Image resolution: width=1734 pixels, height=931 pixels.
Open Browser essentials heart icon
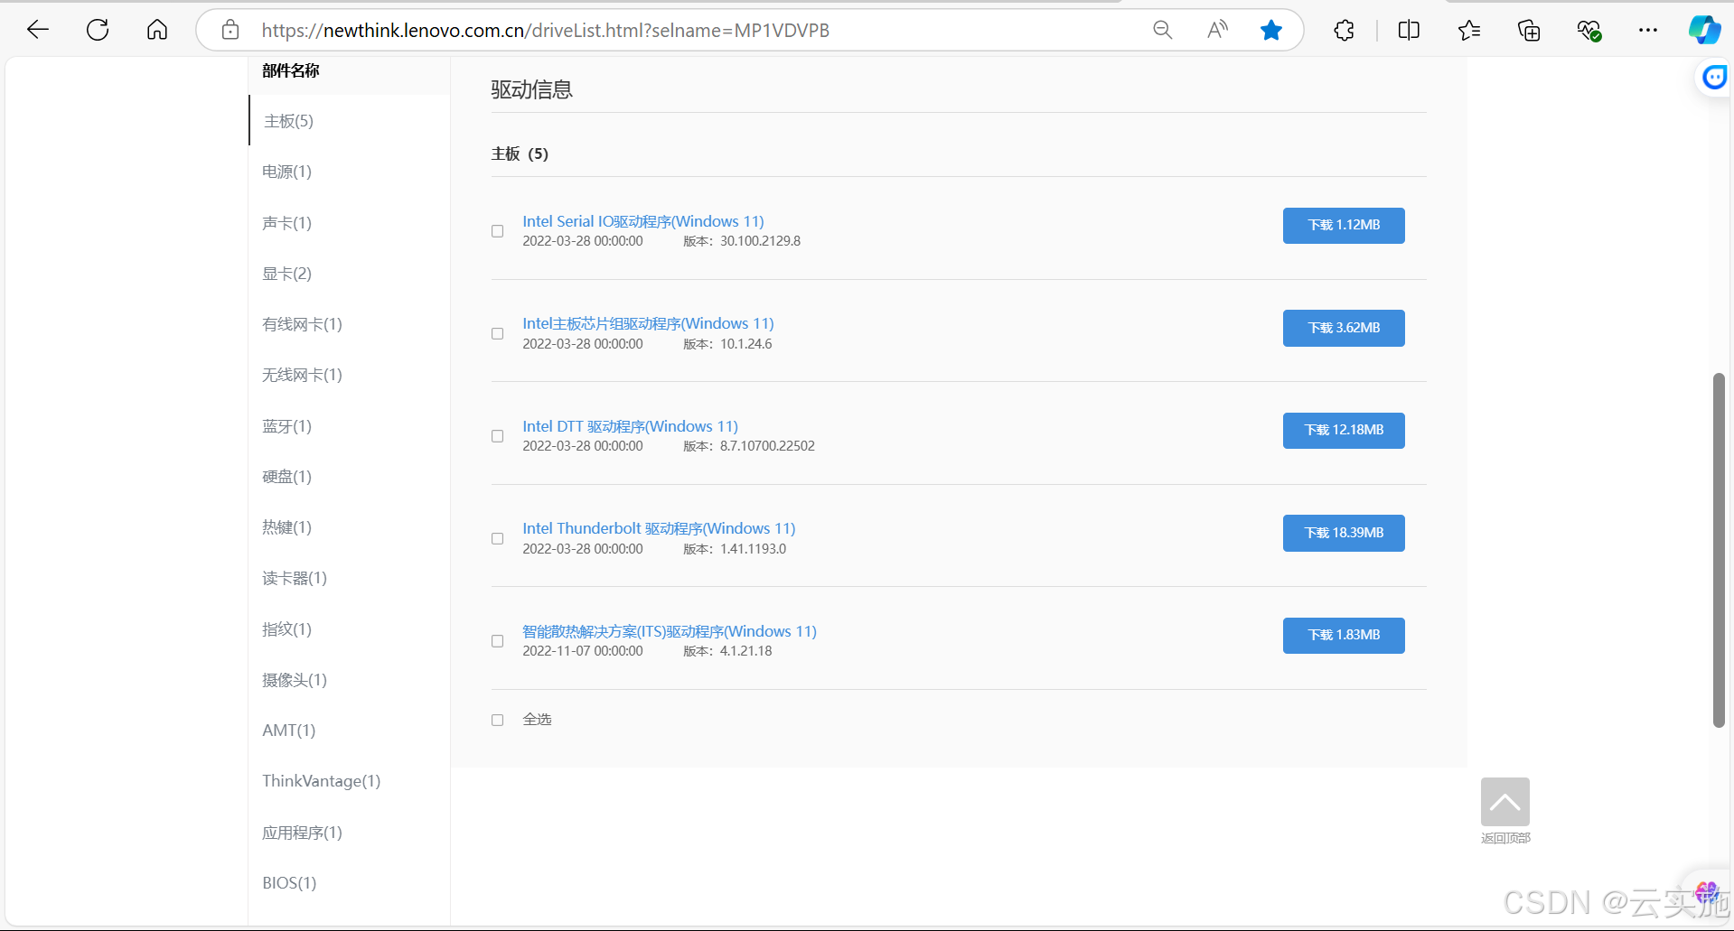pos(1589,31)
